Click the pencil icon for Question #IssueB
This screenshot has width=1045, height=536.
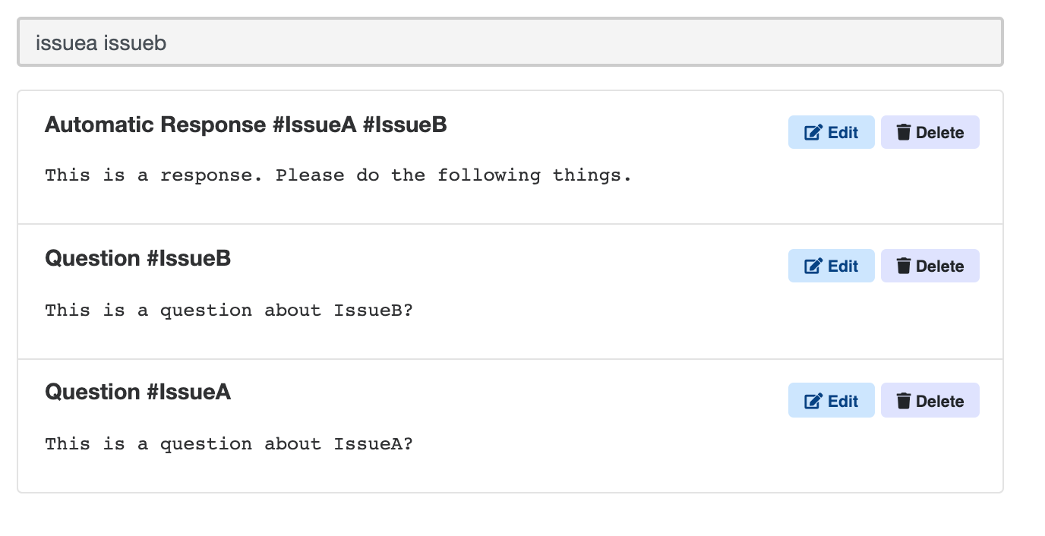813,266
